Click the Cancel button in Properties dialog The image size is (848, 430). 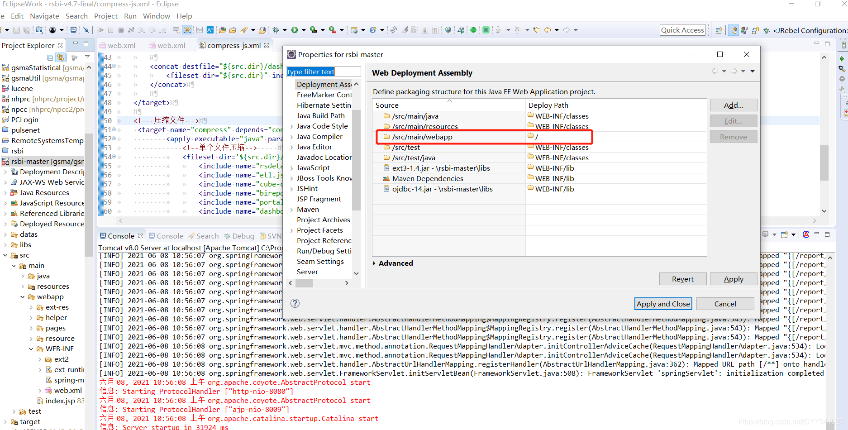click(725, 304)
